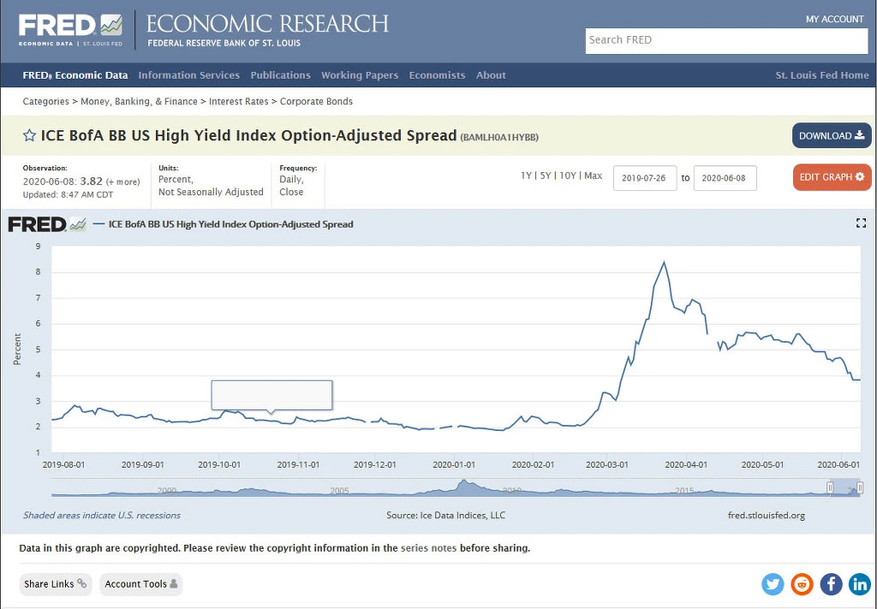Screen dimensions: 877x609
Task: Click FRED logo above the chart
Action: coord(47,224)
